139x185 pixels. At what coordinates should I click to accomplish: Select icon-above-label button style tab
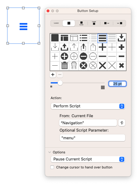tap(81, 23)
